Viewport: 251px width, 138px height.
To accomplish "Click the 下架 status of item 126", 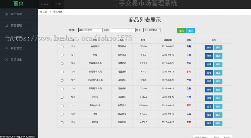I will pos(189,72).
